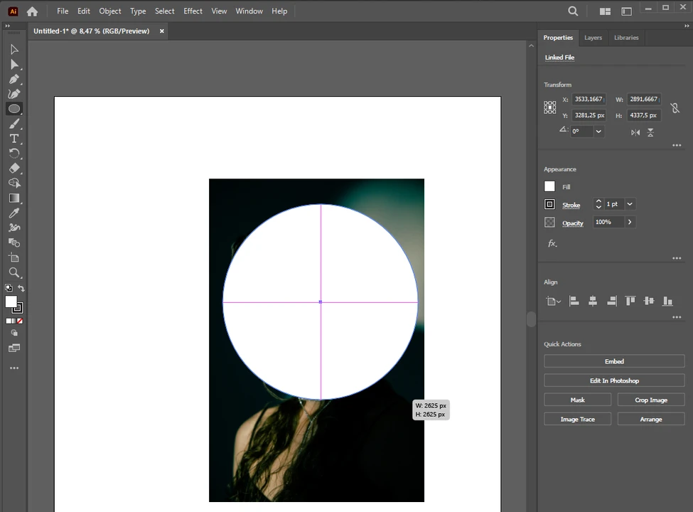The width and height of the screenshot is (693, 512).
Task: Click Fill swatch in Appearance panel
Action: click(x=549, y=186)
